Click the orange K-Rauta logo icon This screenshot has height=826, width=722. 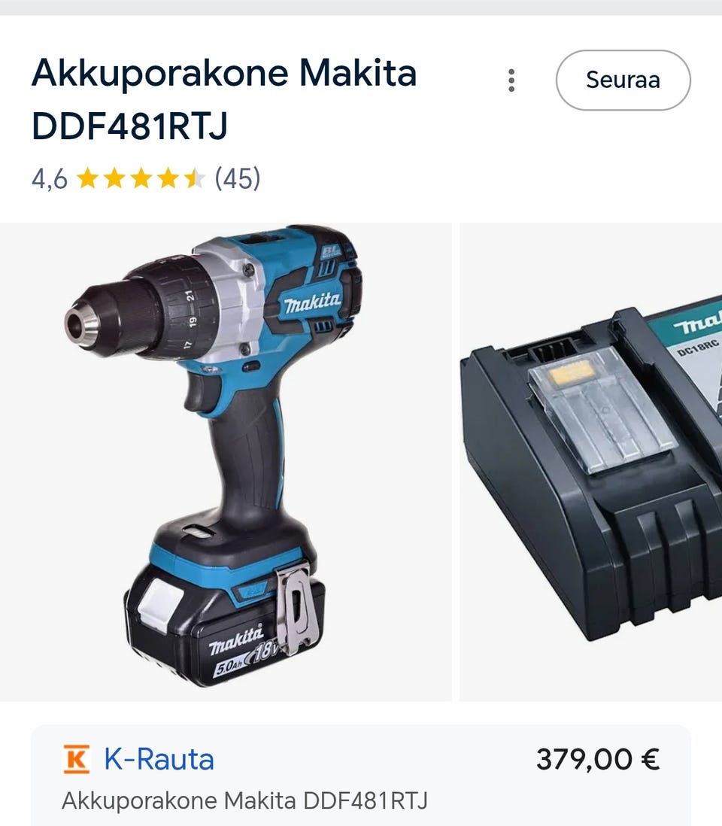pos(77,759)
